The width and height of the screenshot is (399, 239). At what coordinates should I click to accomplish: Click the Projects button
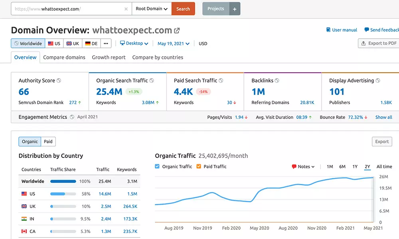point(216,9)
